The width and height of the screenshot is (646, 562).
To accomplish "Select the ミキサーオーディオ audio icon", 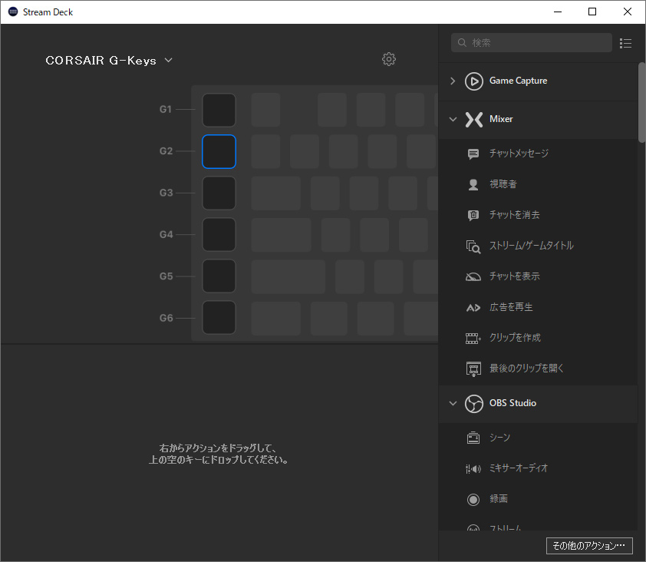I will click(473, 469).
